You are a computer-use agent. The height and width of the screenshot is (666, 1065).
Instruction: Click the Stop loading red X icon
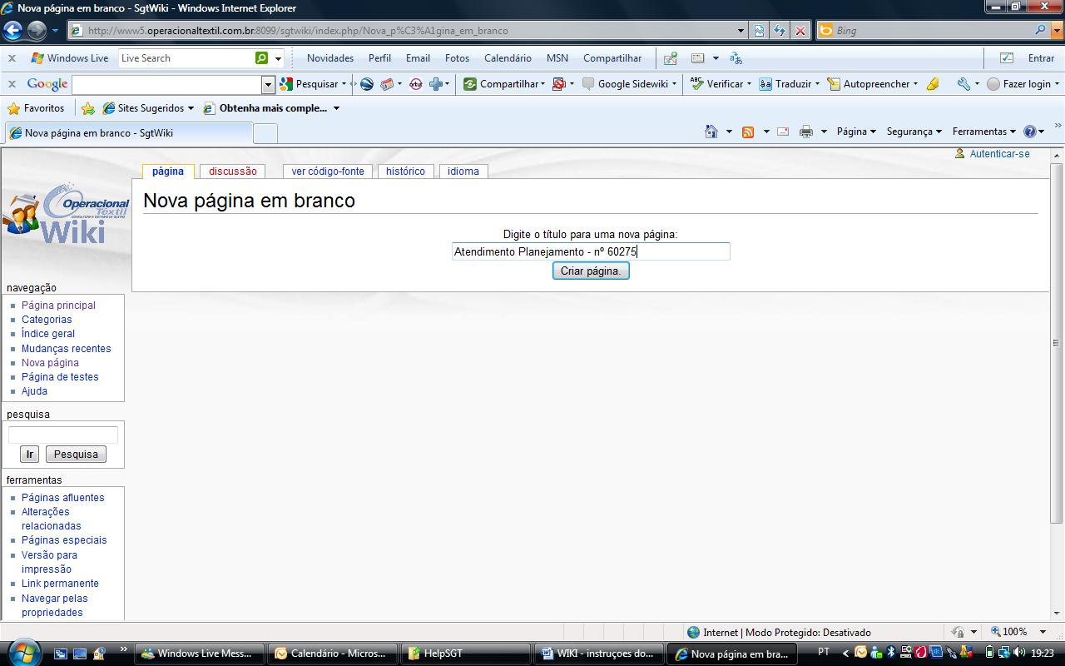click(x=800, y=31)
